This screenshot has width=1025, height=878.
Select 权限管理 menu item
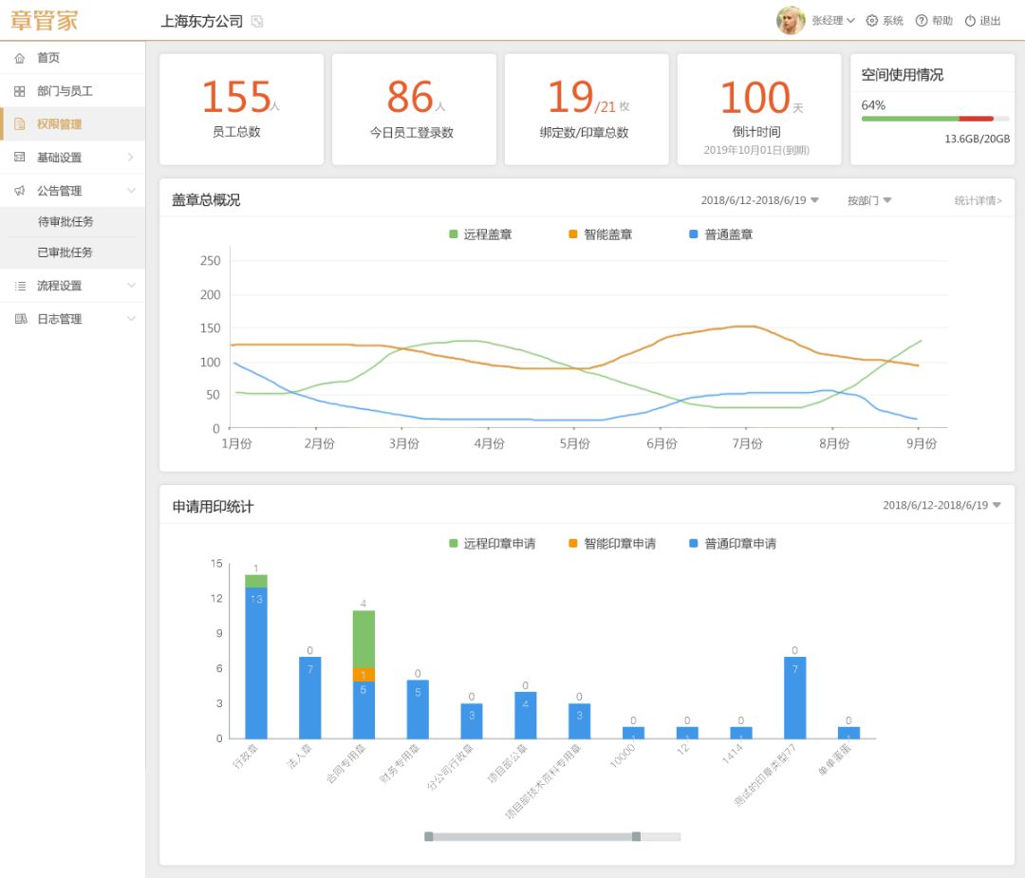(72, 124)
